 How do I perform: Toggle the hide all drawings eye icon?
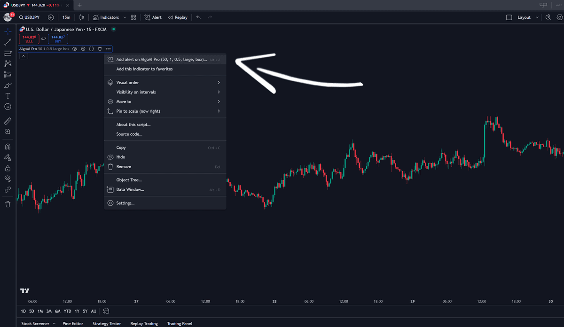[8, 179]
